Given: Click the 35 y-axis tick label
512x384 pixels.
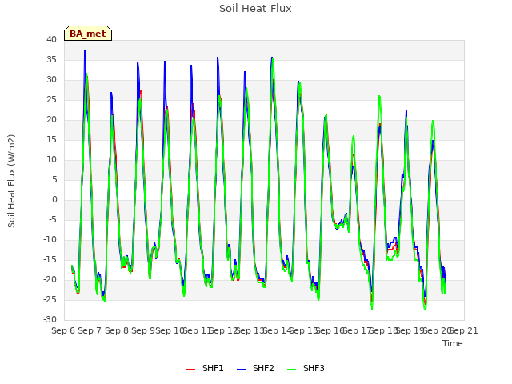Looking at the screenshot, I should [x=51, y=59].
